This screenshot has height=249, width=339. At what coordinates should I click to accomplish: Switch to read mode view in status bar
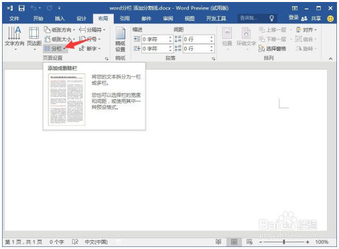[218, 242]
